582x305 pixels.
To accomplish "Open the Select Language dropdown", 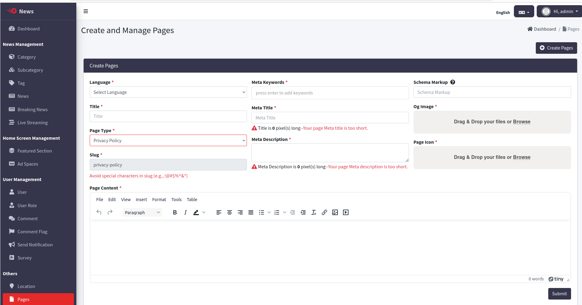I will click(x=168, y=92).
